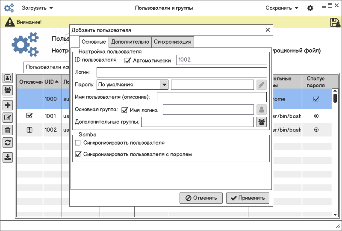Click the refresh sidebar icon
The height and width of the screenshot is (231, 342).
8,142
